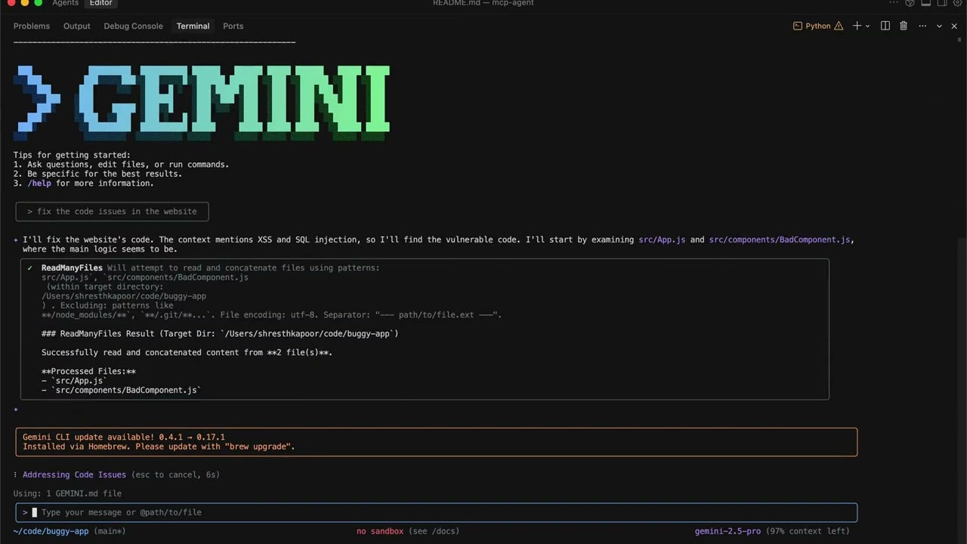Click the GEMINI ASCII art logo
967x544 pixels.
tap(202, 103)
